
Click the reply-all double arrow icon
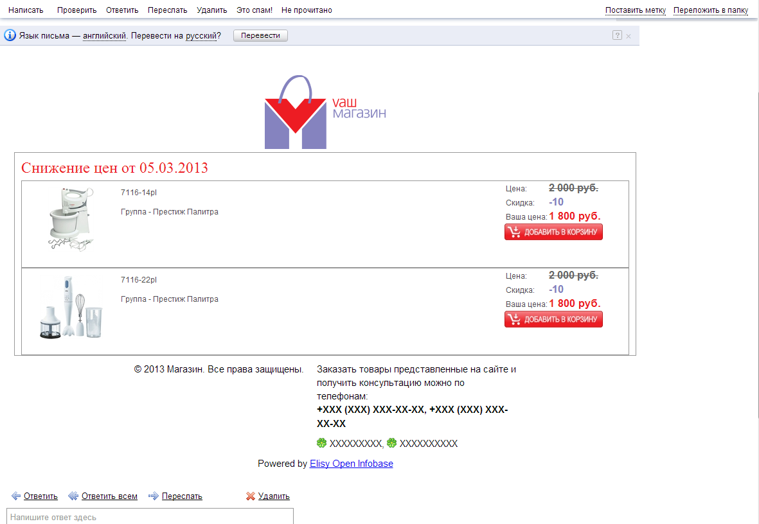click(73, 496)
